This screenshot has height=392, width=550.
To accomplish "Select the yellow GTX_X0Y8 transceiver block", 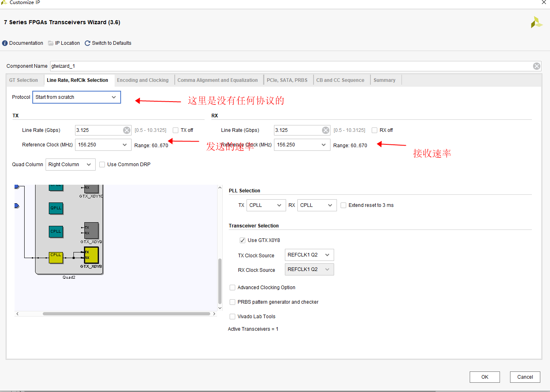I will pyautogui.click(x=91, y=255).
